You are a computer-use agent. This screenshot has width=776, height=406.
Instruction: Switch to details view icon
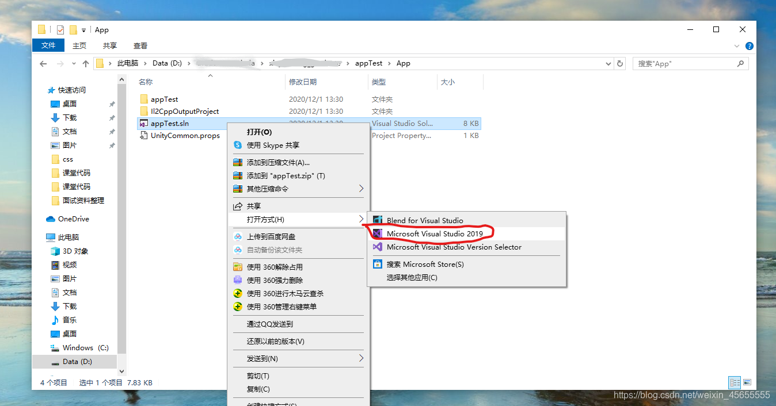click(x=735, y=382)
